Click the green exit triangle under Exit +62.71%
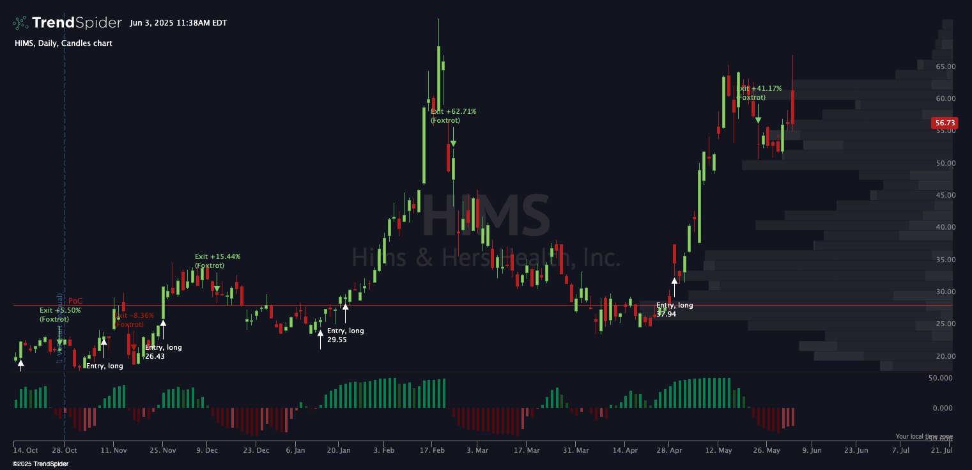Viewport: 972px width, 470px height. [x=453, y=143]
